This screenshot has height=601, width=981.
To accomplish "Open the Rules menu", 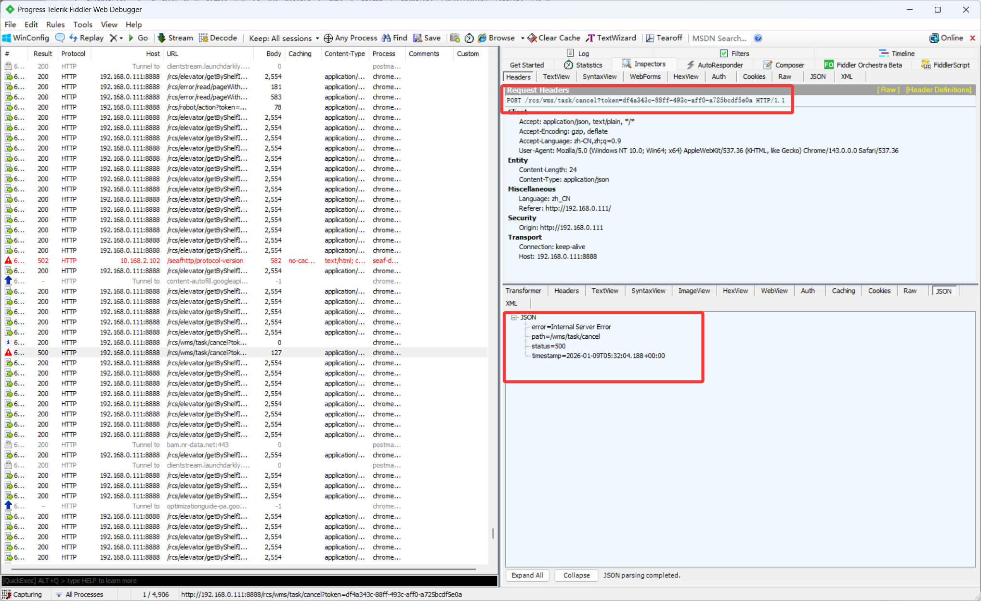I will [x=55, y=25].
